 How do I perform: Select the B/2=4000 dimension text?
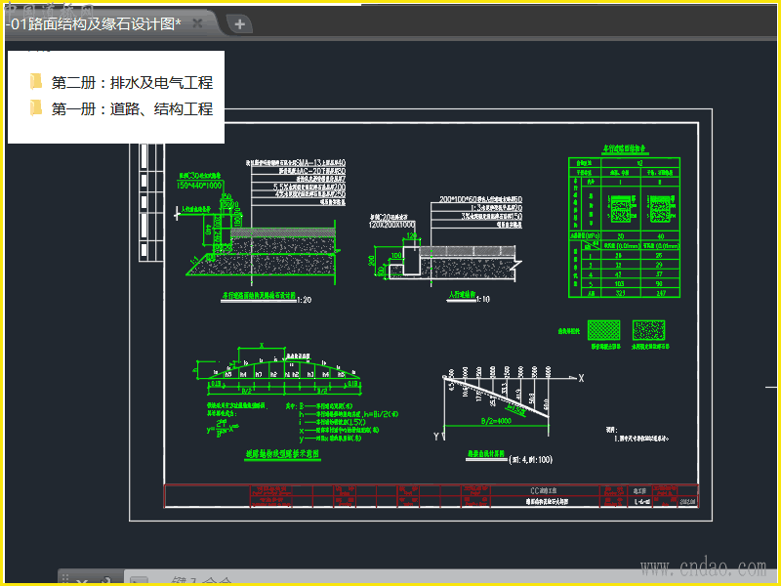pos(496,421)
